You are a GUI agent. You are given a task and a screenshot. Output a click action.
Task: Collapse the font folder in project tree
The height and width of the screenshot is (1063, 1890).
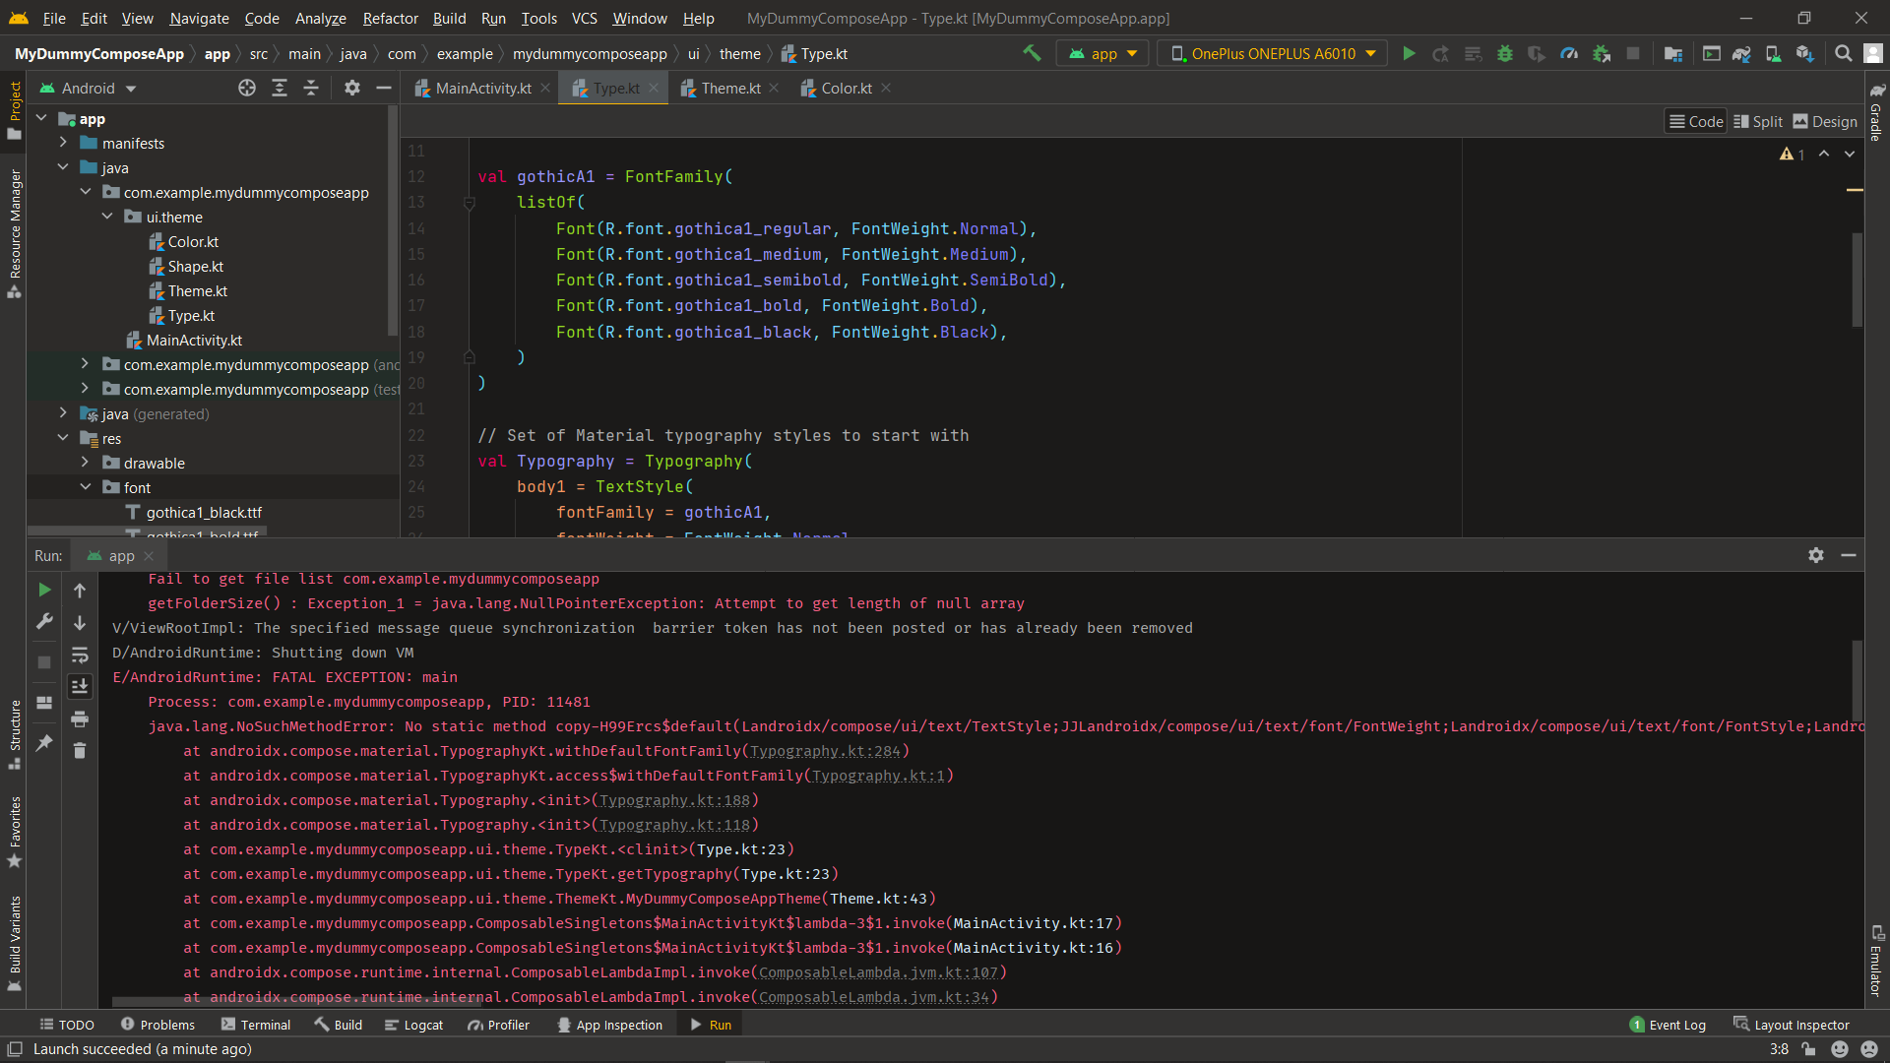point(86,487)
